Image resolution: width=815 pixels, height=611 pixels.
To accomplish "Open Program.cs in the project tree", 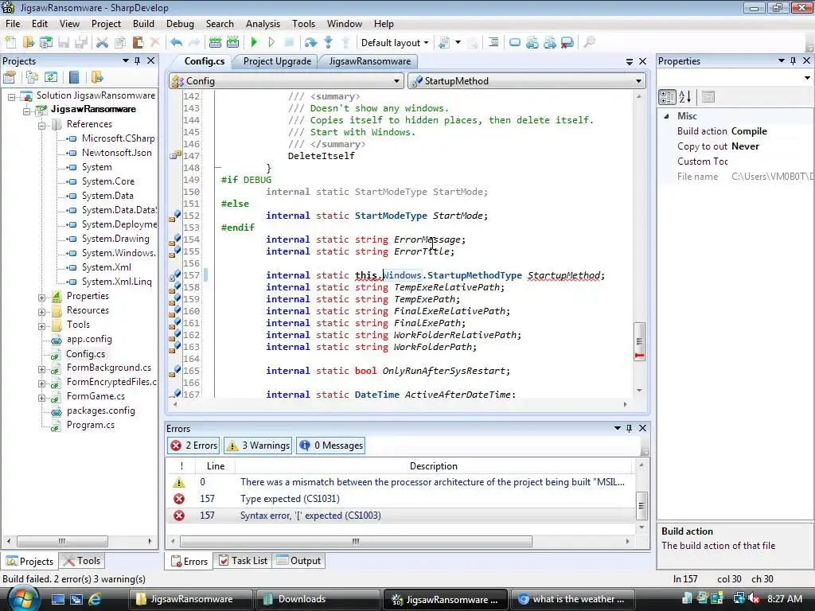I will pos(90,425).
